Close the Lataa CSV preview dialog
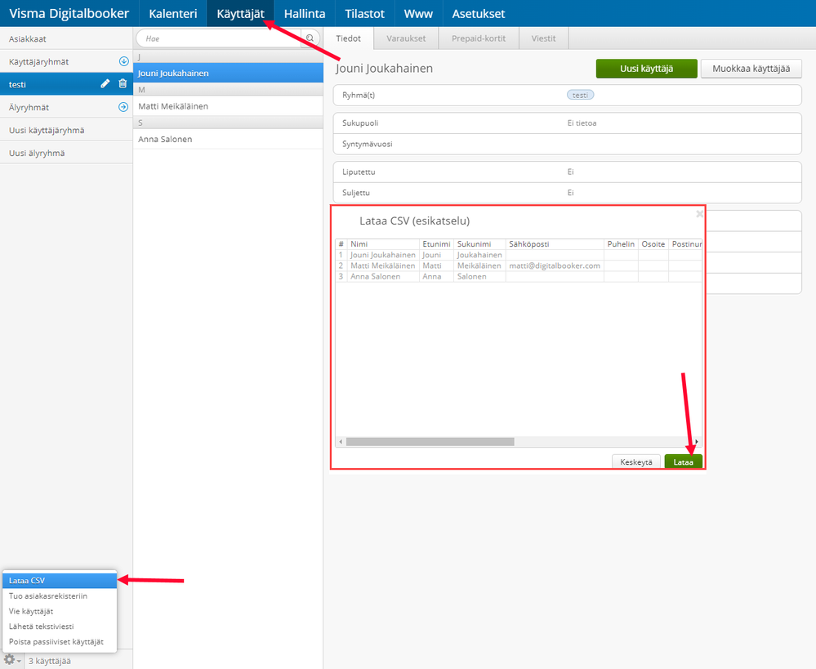The image size is (816, 669). click(699, 214)
